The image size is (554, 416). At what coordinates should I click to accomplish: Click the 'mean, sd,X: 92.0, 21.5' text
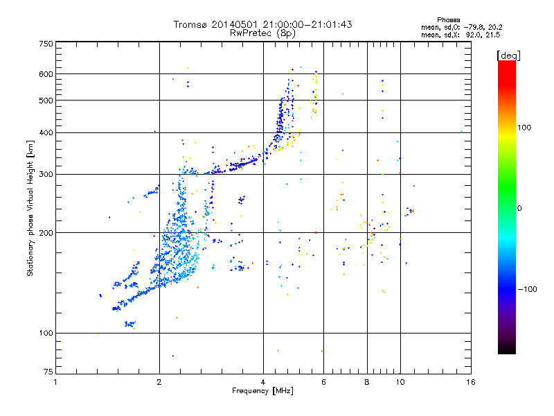pos(461,35)
